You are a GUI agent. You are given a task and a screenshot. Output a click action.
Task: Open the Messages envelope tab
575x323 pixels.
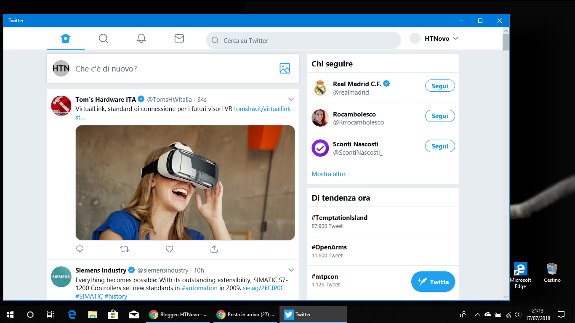[x=179, y=39]
